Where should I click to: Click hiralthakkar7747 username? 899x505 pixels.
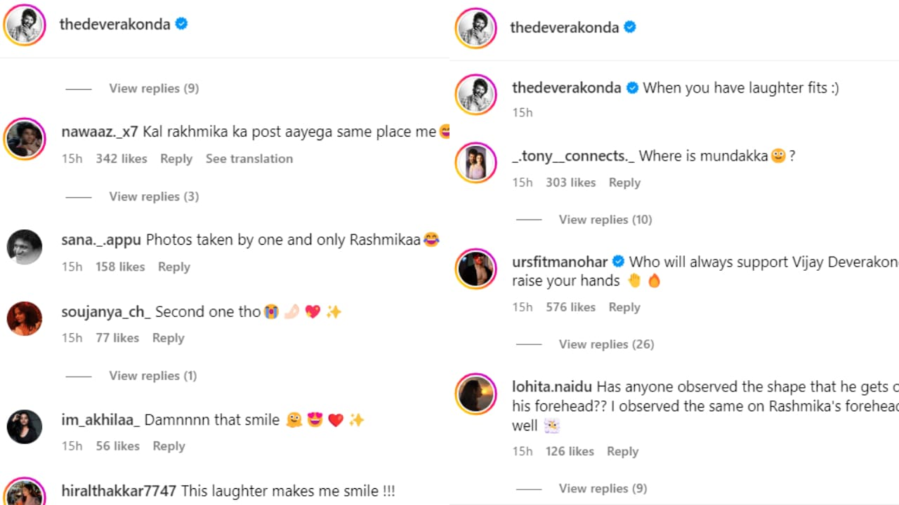pos(119,491)
